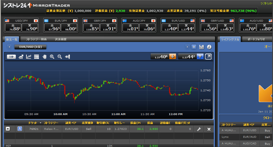The height and width of the screenshot is (147, 273).
Task: Open the 1分 timeframe selector
Action: 11,57
